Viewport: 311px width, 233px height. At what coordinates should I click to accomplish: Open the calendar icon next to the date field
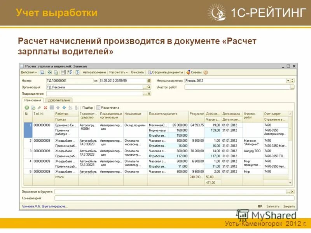(149, 81)
